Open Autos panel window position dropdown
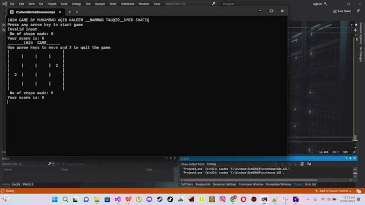The height and width of the screenshot is (205, 365). 167,158
